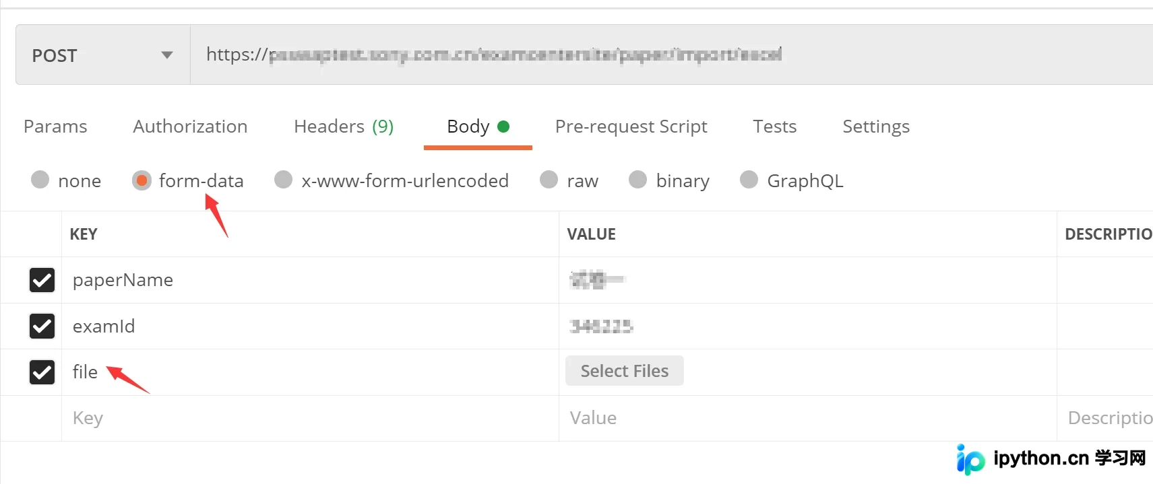Go to the Headers (9) tab
Screen dimensions: 1153x484
point(344,127)
